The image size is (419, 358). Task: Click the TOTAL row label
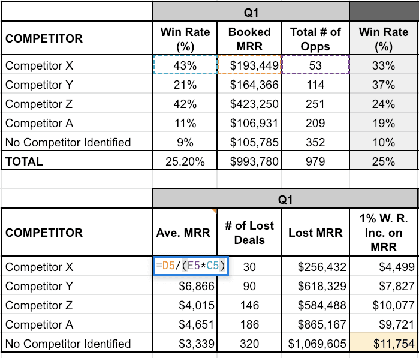[x=24, y=161]
